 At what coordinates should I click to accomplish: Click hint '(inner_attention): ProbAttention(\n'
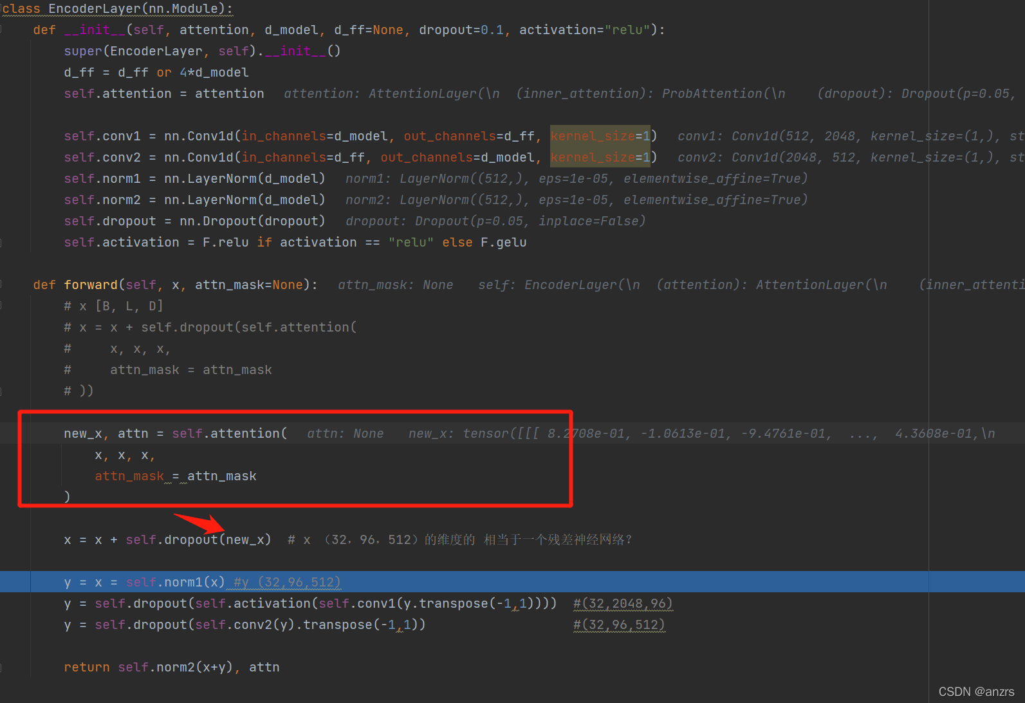[x=651, y=93]
